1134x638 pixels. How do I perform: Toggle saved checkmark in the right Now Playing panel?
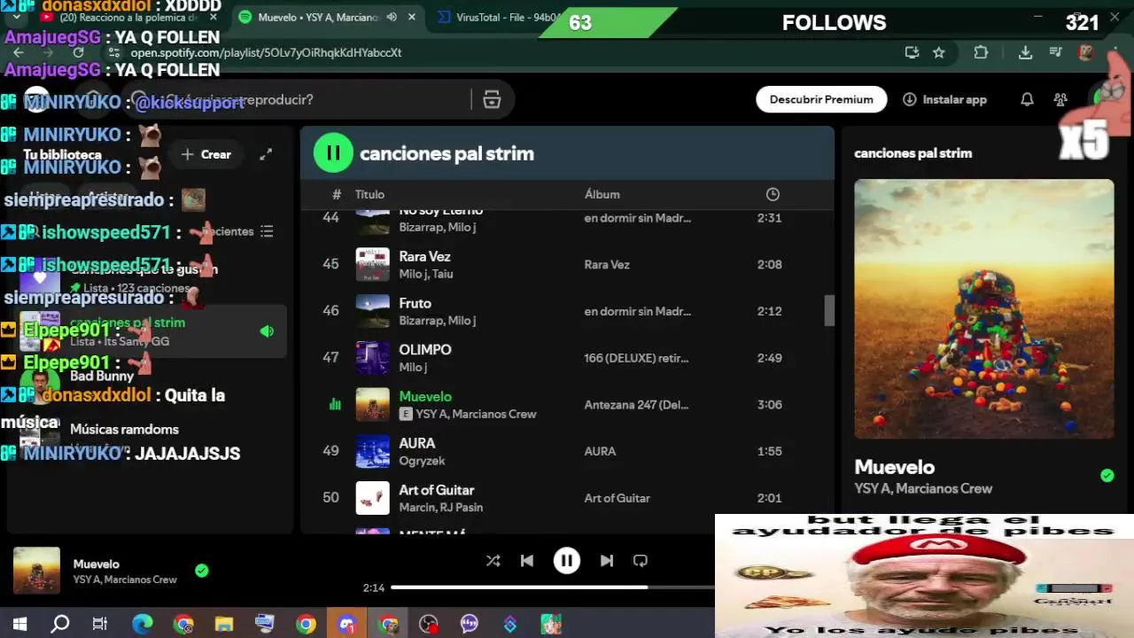coord(1107,476)
